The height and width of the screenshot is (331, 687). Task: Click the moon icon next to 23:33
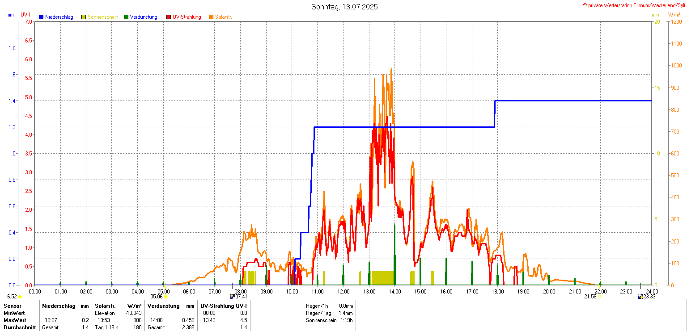pos(640,296)
